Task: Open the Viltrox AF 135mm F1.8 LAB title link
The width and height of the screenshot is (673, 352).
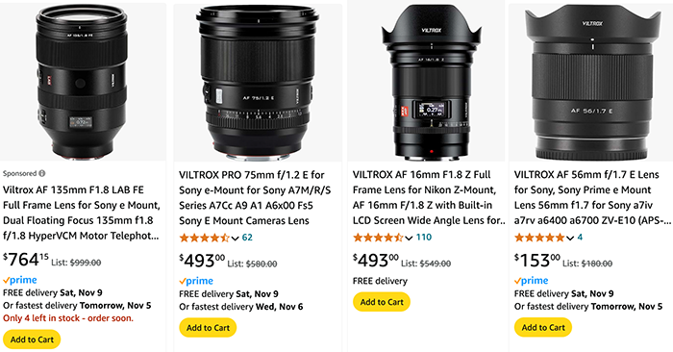Action: [x=82, y=213]
